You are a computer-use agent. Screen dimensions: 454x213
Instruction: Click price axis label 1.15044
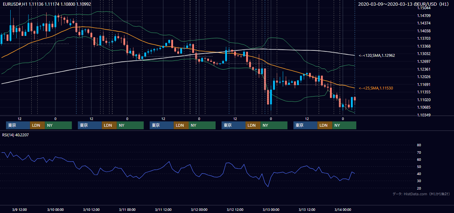click(x=424, y=8)
